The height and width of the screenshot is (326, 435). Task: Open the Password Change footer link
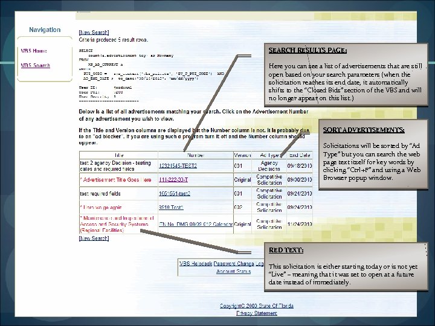234,264
